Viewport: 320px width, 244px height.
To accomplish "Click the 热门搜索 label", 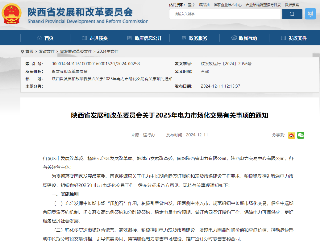I will (177, 5).
